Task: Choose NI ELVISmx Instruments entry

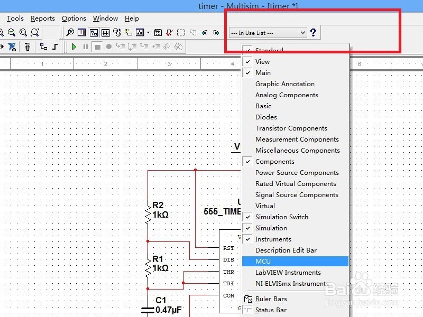Action: tap(295, 284)
